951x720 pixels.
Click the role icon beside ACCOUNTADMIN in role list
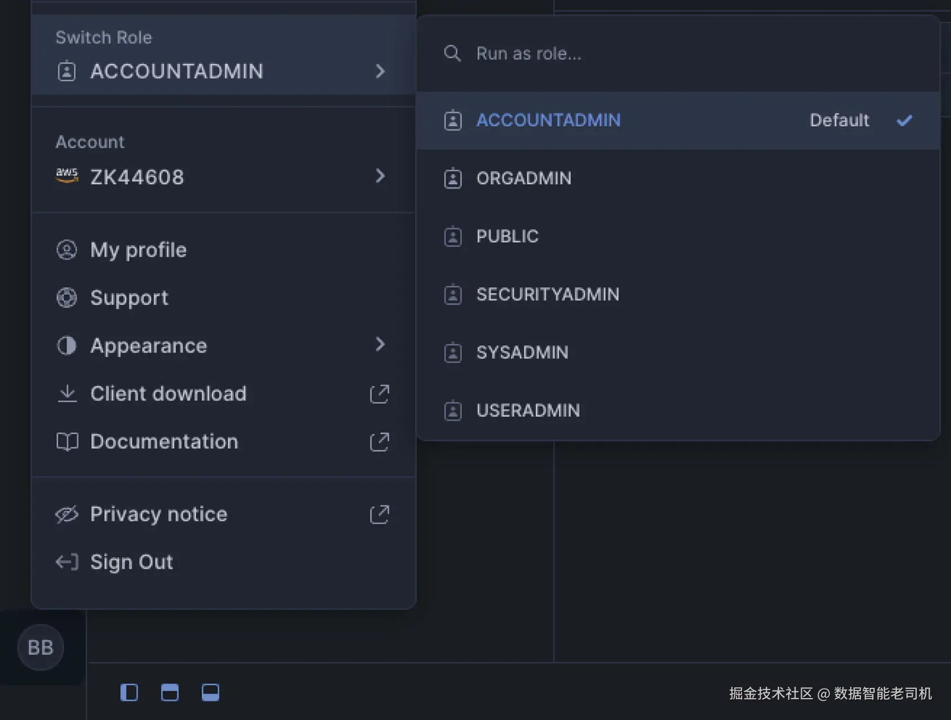point(453,120)
